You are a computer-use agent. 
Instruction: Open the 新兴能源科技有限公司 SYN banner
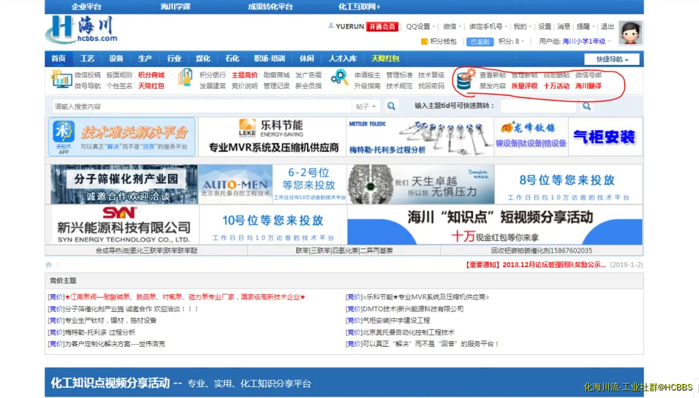click(x=124, y=225)
